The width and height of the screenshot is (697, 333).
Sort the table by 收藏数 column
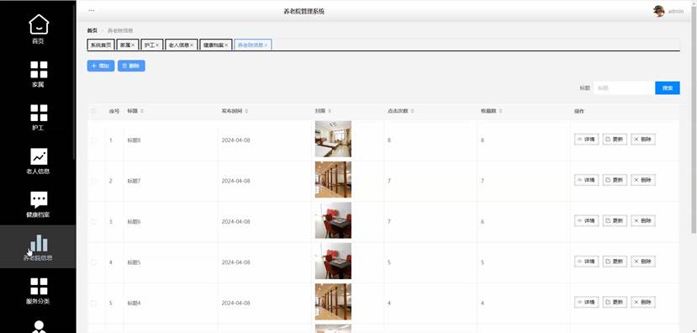click(x=499, y=111)
